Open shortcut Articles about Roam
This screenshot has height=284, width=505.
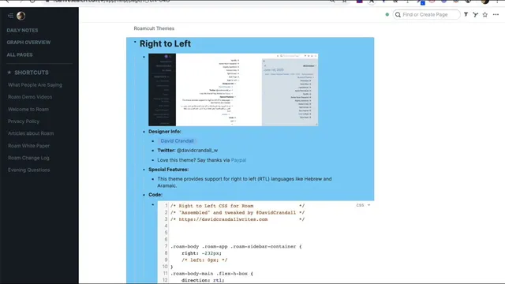tap(31, 133)
